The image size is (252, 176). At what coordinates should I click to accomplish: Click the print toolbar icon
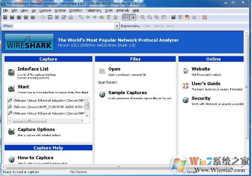[71, 17]
